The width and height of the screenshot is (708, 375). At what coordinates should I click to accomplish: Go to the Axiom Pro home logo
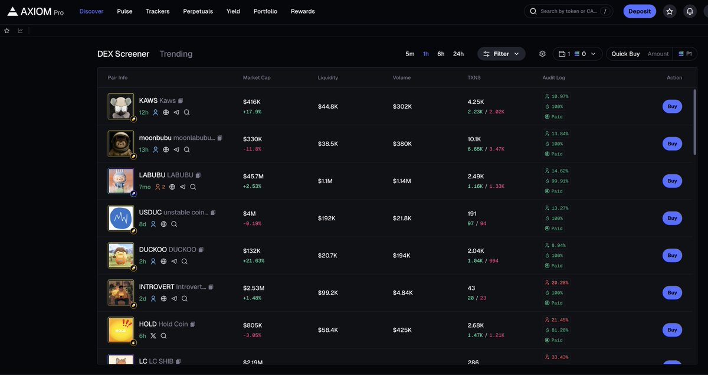click(x=35, y=11)
